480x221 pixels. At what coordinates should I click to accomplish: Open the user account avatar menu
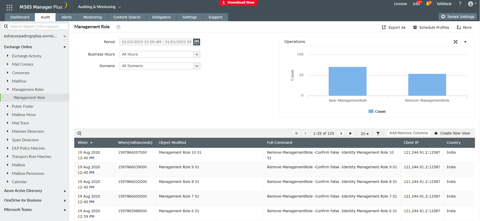click(472, 4)
